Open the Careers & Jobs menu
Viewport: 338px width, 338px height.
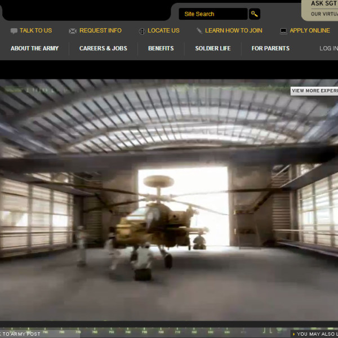coord(103,48)
